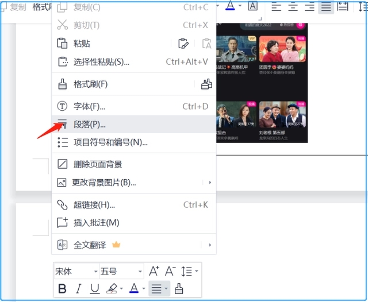
Task: Click the 刘老根 第五部 video thumbnail
Action: click(x=282, y=115)
